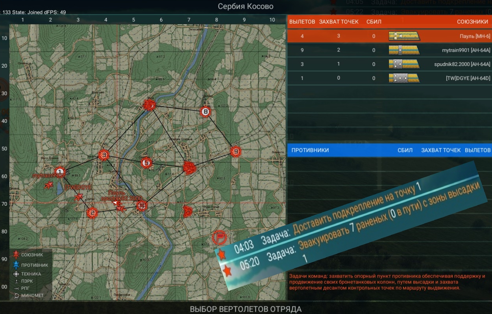Click the МИНОМЕТ legend label
This screenshot has width=492, height=314.
tap(32, 295)
